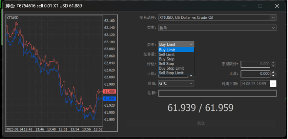
Task: Expand the 类型 挂单 order mode dropdown
Action: tap(217, 28)
